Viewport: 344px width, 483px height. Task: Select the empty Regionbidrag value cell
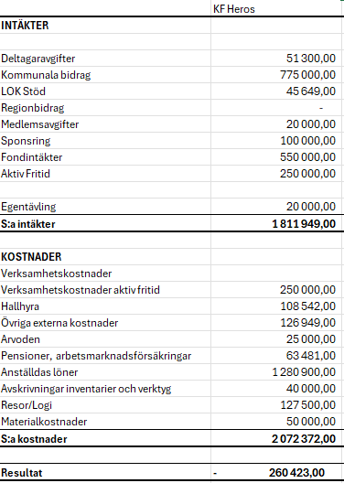276,108
